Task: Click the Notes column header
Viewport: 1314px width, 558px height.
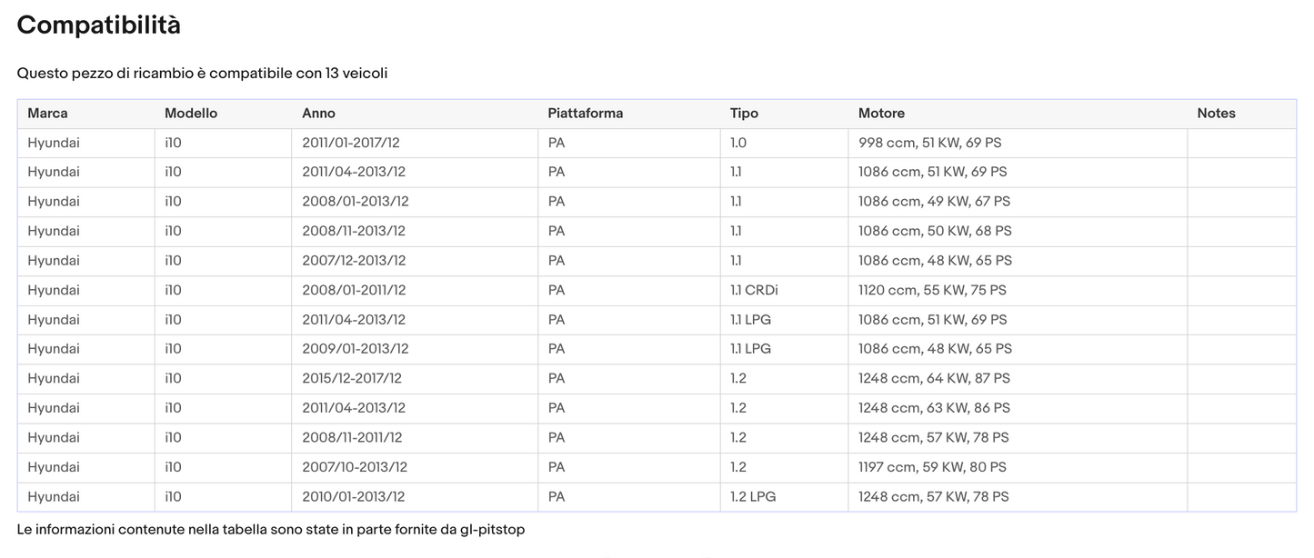Action: pos(1216,114)
